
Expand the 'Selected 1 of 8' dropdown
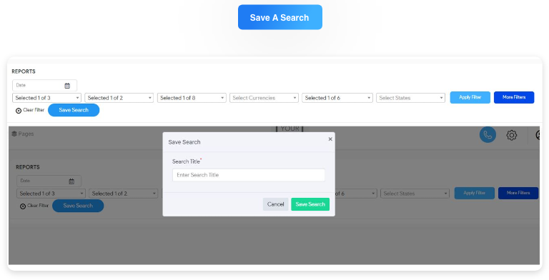coord(192,98)
